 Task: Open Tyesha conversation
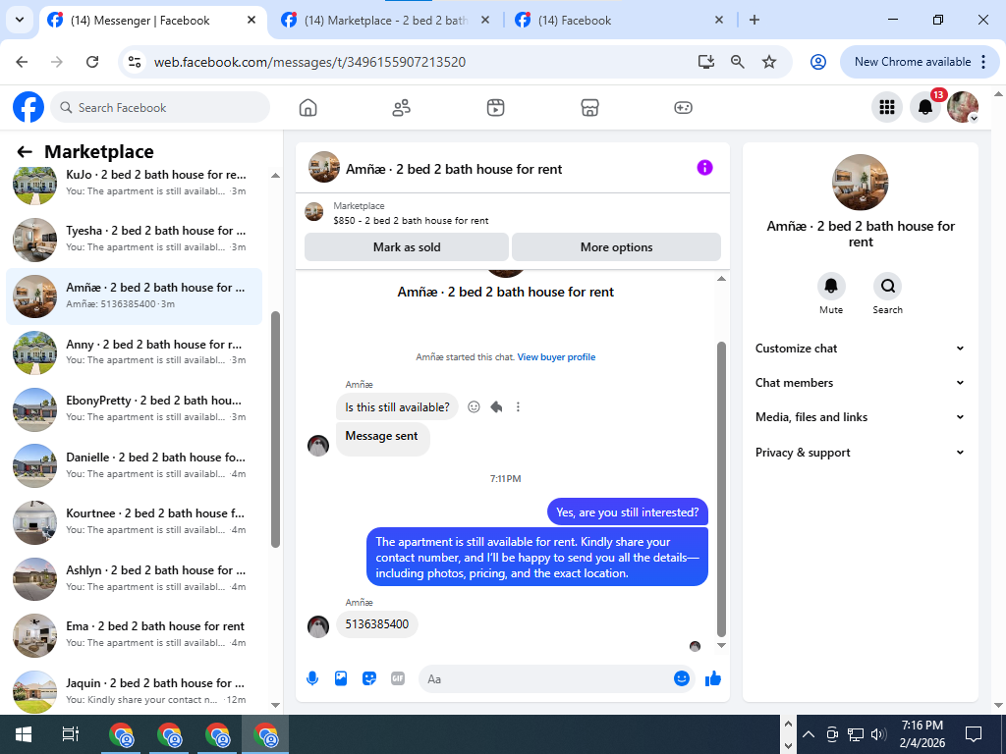(x=134, y=240)
